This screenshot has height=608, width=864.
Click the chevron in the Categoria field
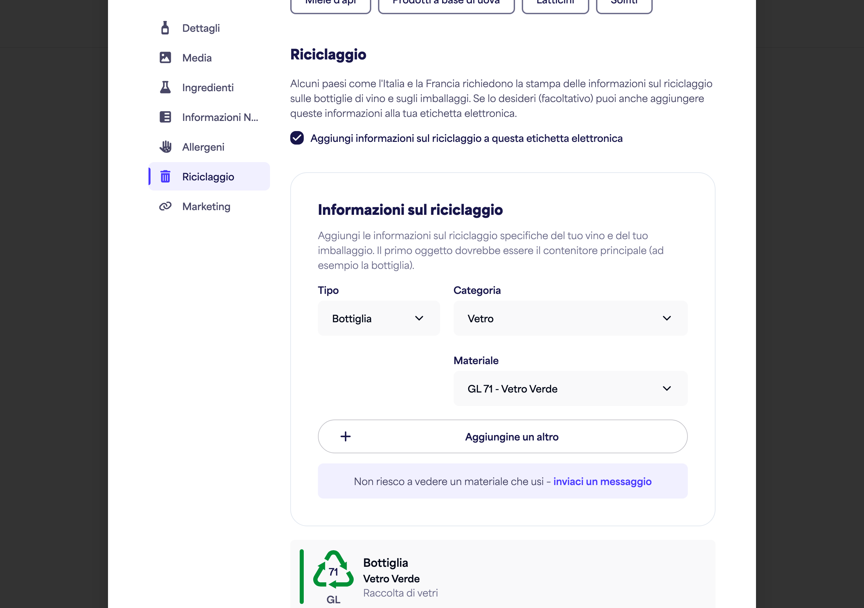[667, 318]
